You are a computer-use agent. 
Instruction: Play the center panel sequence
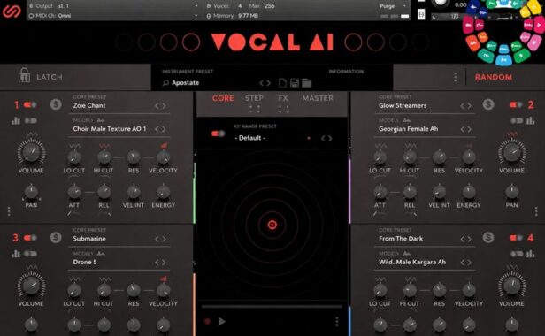click(x=222, y=321)
